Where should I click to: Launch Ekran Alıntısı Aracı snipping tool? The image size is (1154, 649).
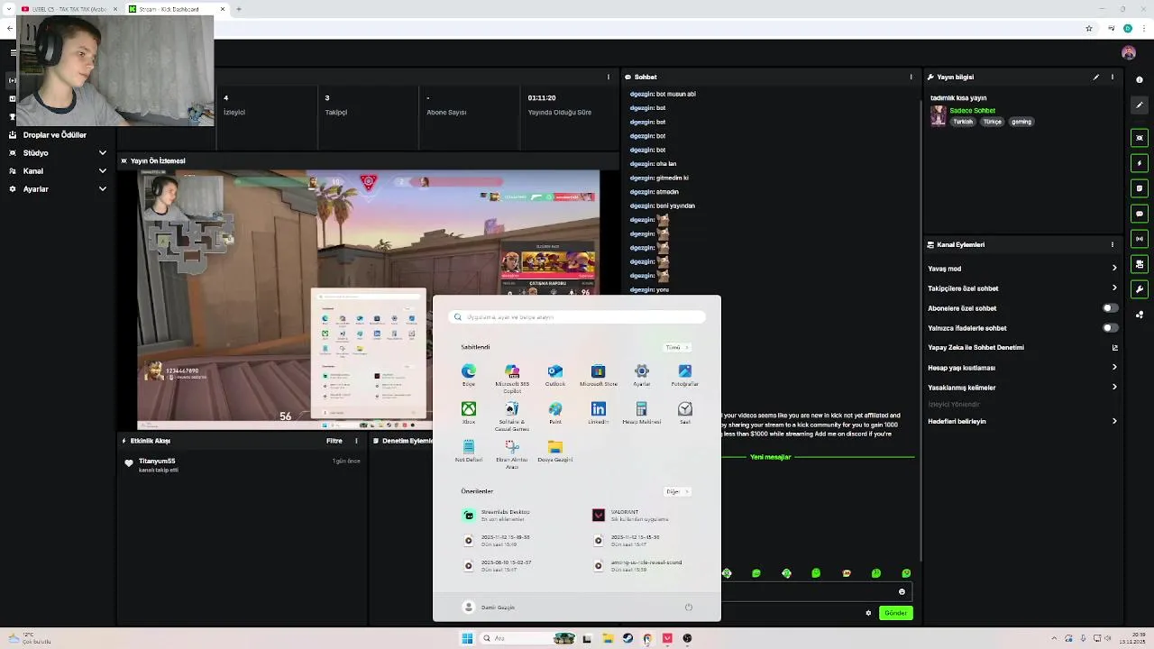click(x=512, y=453)
